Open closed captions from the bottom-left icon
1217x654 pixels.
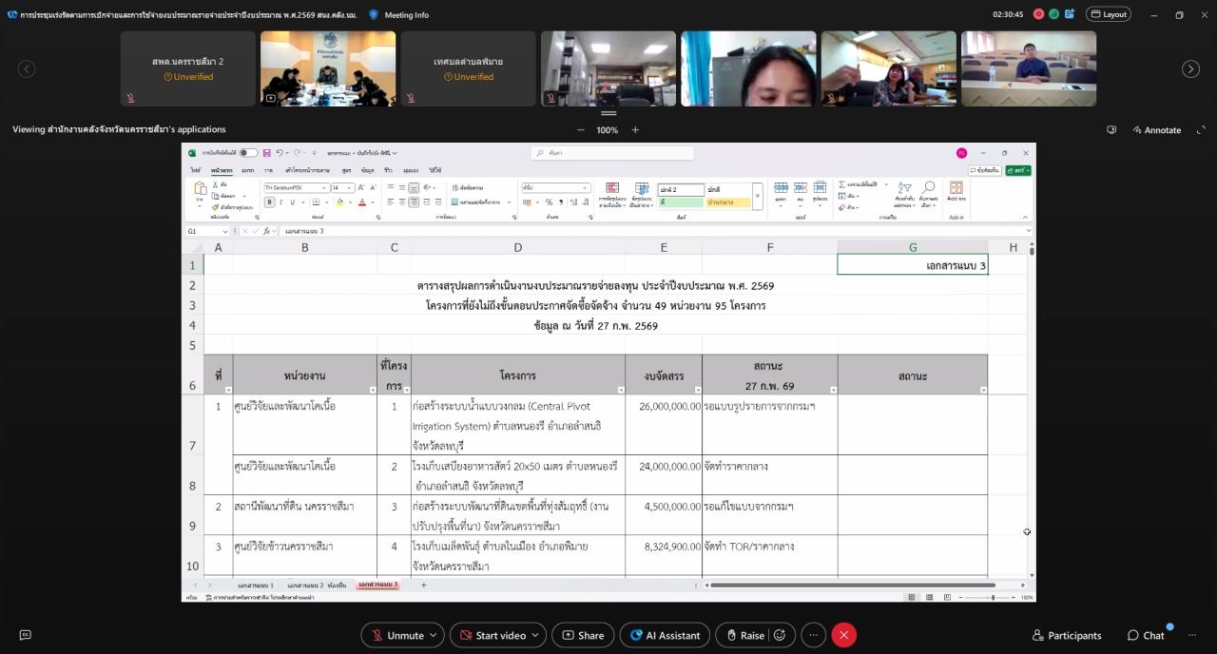coord(26,635)
